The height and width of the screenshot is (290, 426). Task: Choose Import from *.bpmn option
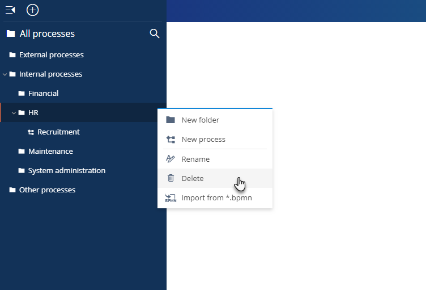[x=215, y=197]
